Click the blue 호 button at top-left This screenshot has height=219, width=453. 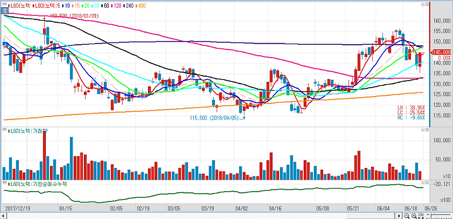(5, 11)
